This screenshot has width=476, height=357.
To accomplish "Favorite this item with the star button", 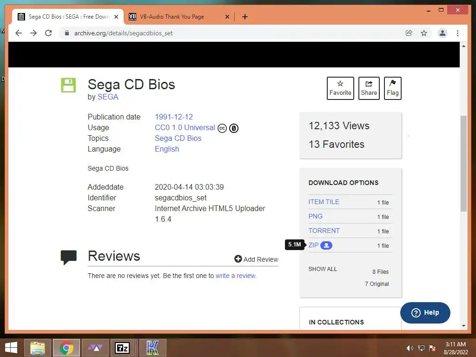I will coord(340,88).
